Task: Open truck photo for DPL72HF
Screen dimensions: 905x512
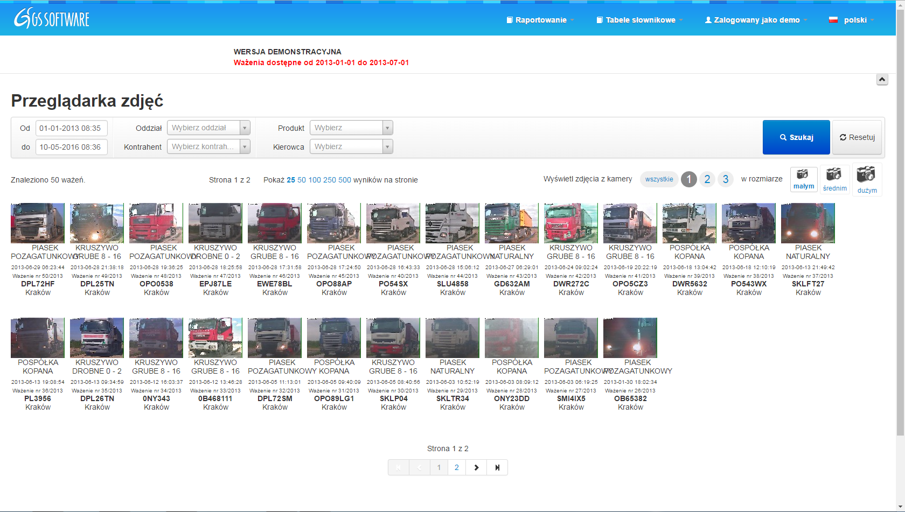Action: point(38,223)
